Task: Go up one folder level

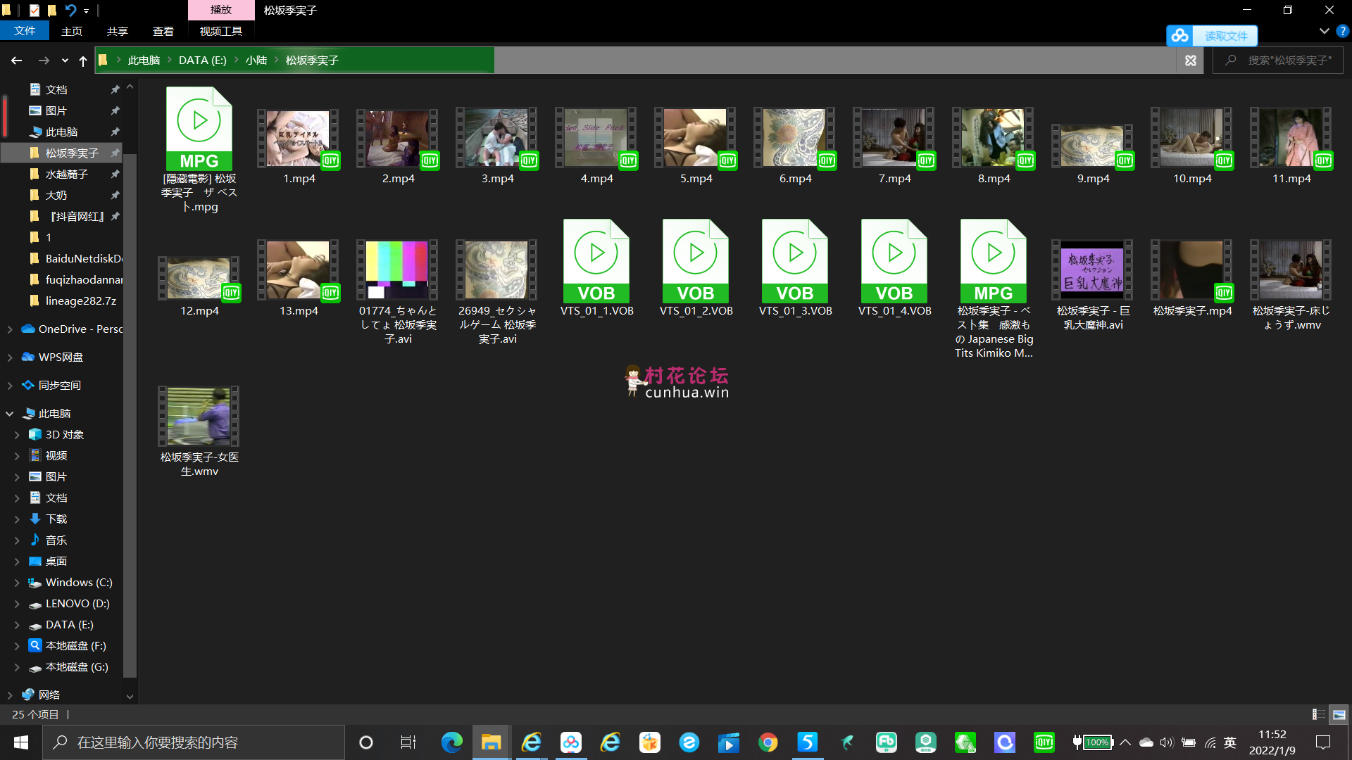Action: [83, 61]
